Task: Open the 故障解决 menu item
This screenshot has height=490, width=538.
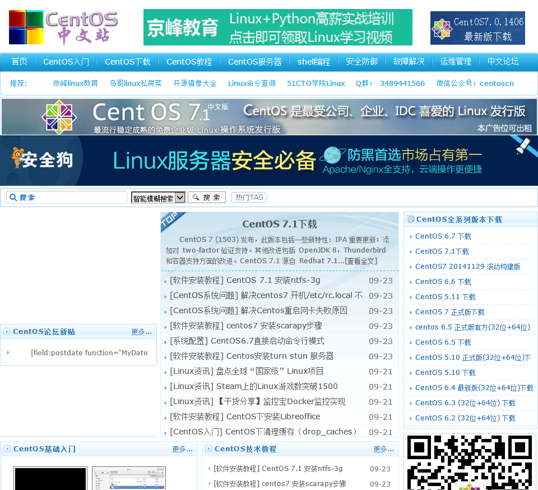Action: click(409, 62)
